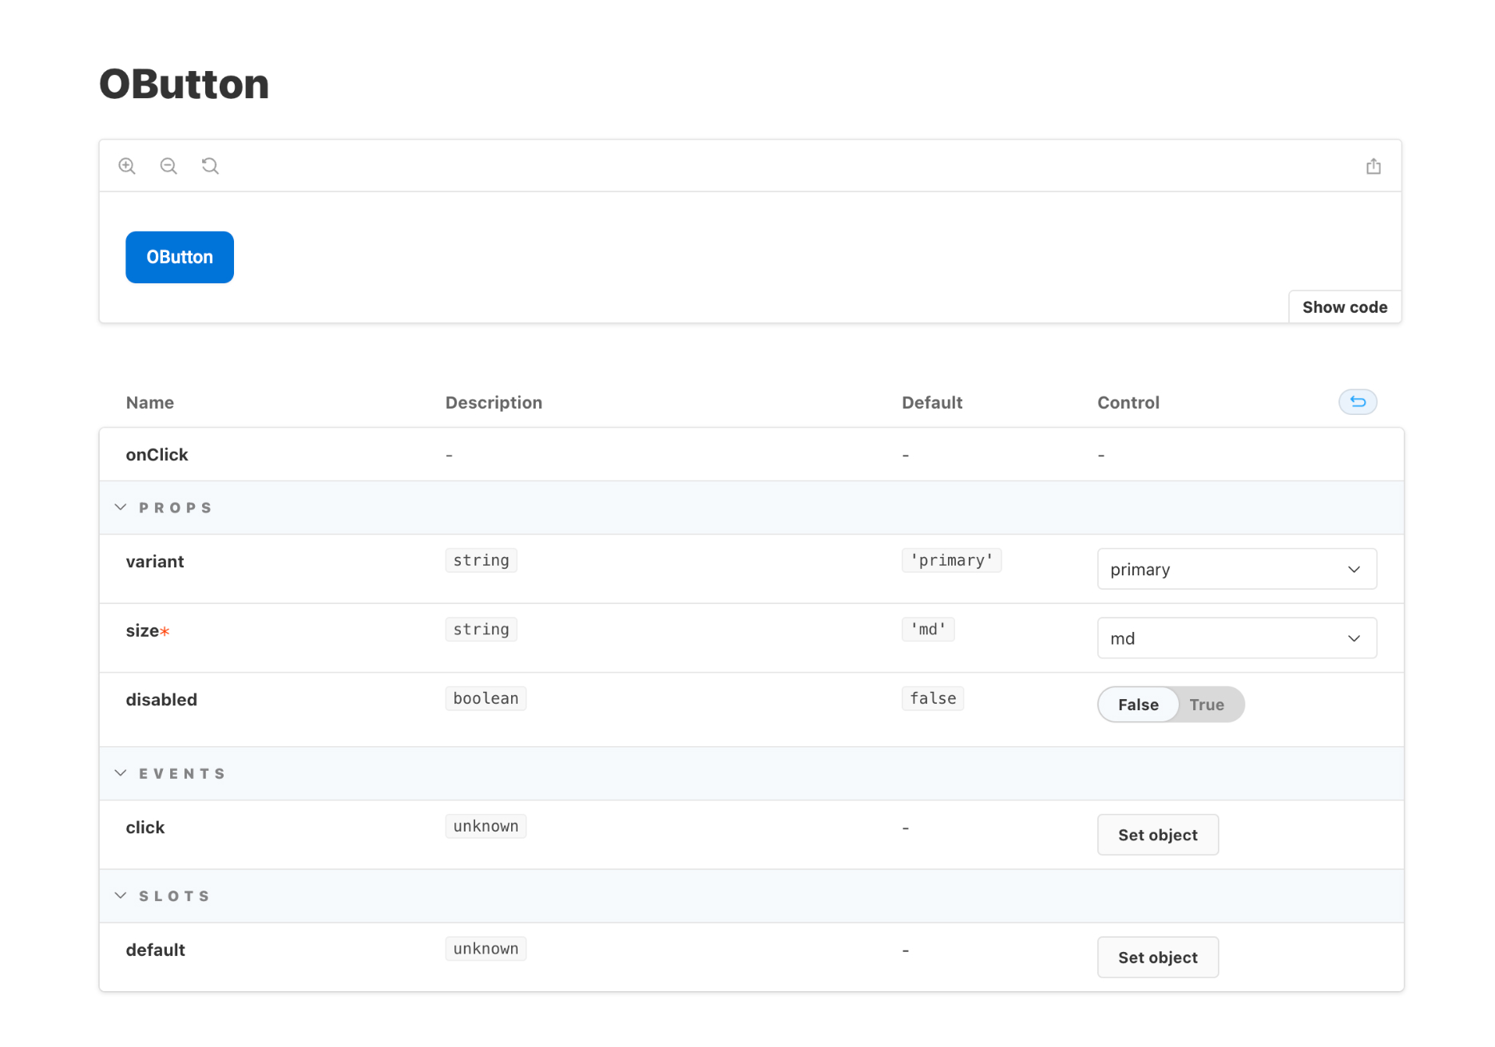The width and height of the screenshot is (1495, 1047).
Task: Reset controls with the undo arrow icon
Action: (1358, 401)
